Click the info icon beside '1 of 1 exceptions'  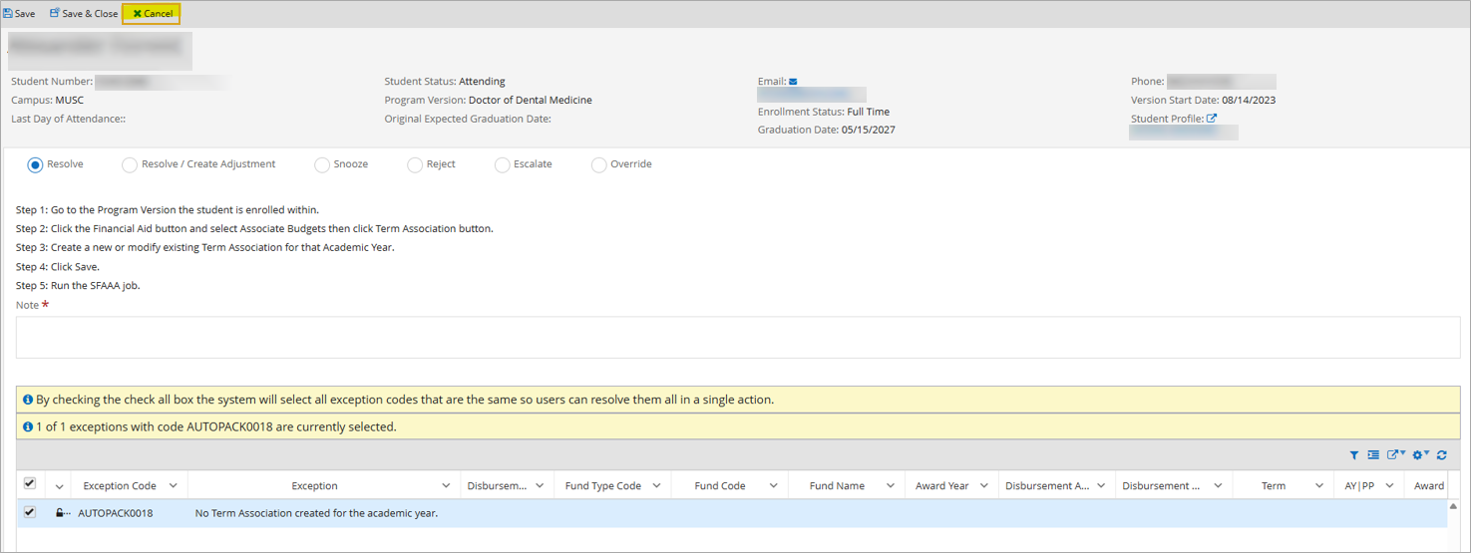[28, 426]
